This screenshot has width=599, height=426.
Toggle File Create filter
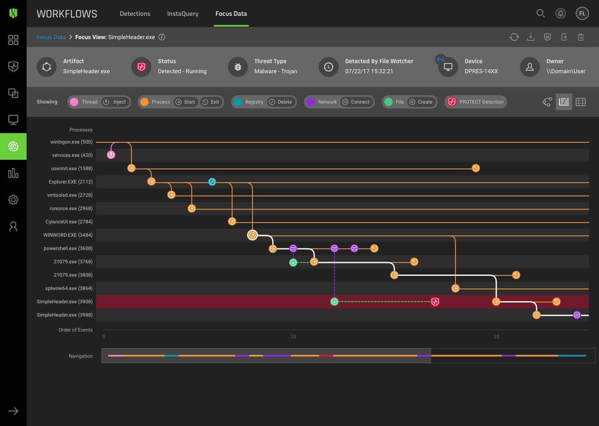421,102
